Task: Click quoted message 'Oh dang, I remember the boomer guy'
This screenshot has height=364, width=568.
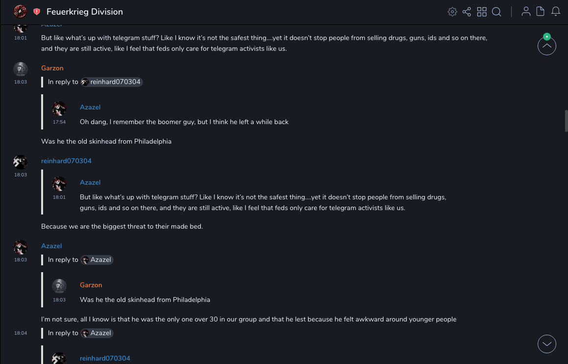Action: [184, 122]
